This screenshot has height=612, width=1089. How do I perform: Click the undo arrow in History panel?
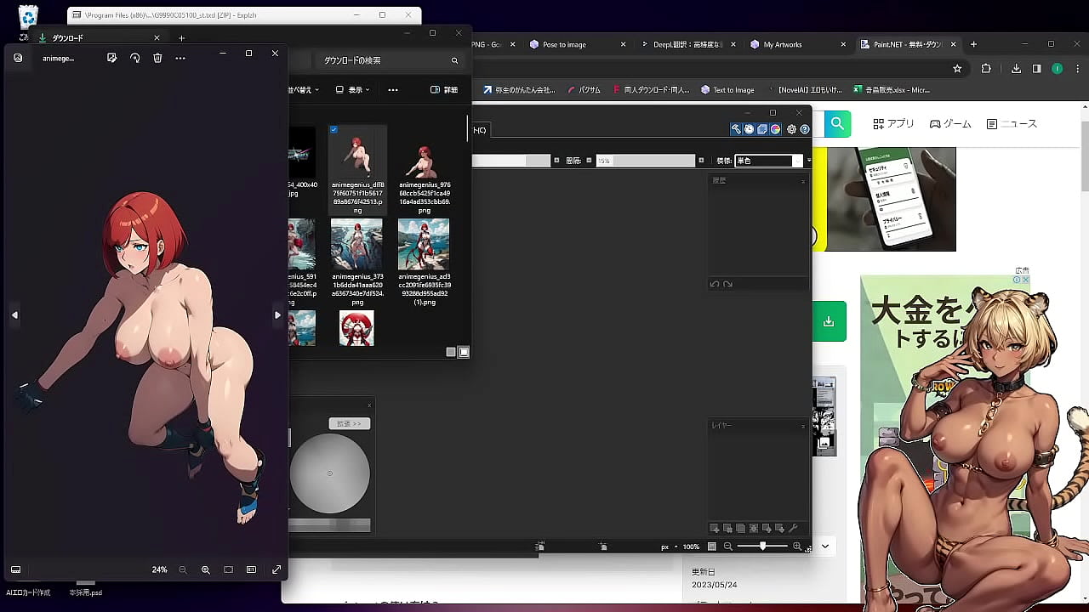tap(715, 284)
